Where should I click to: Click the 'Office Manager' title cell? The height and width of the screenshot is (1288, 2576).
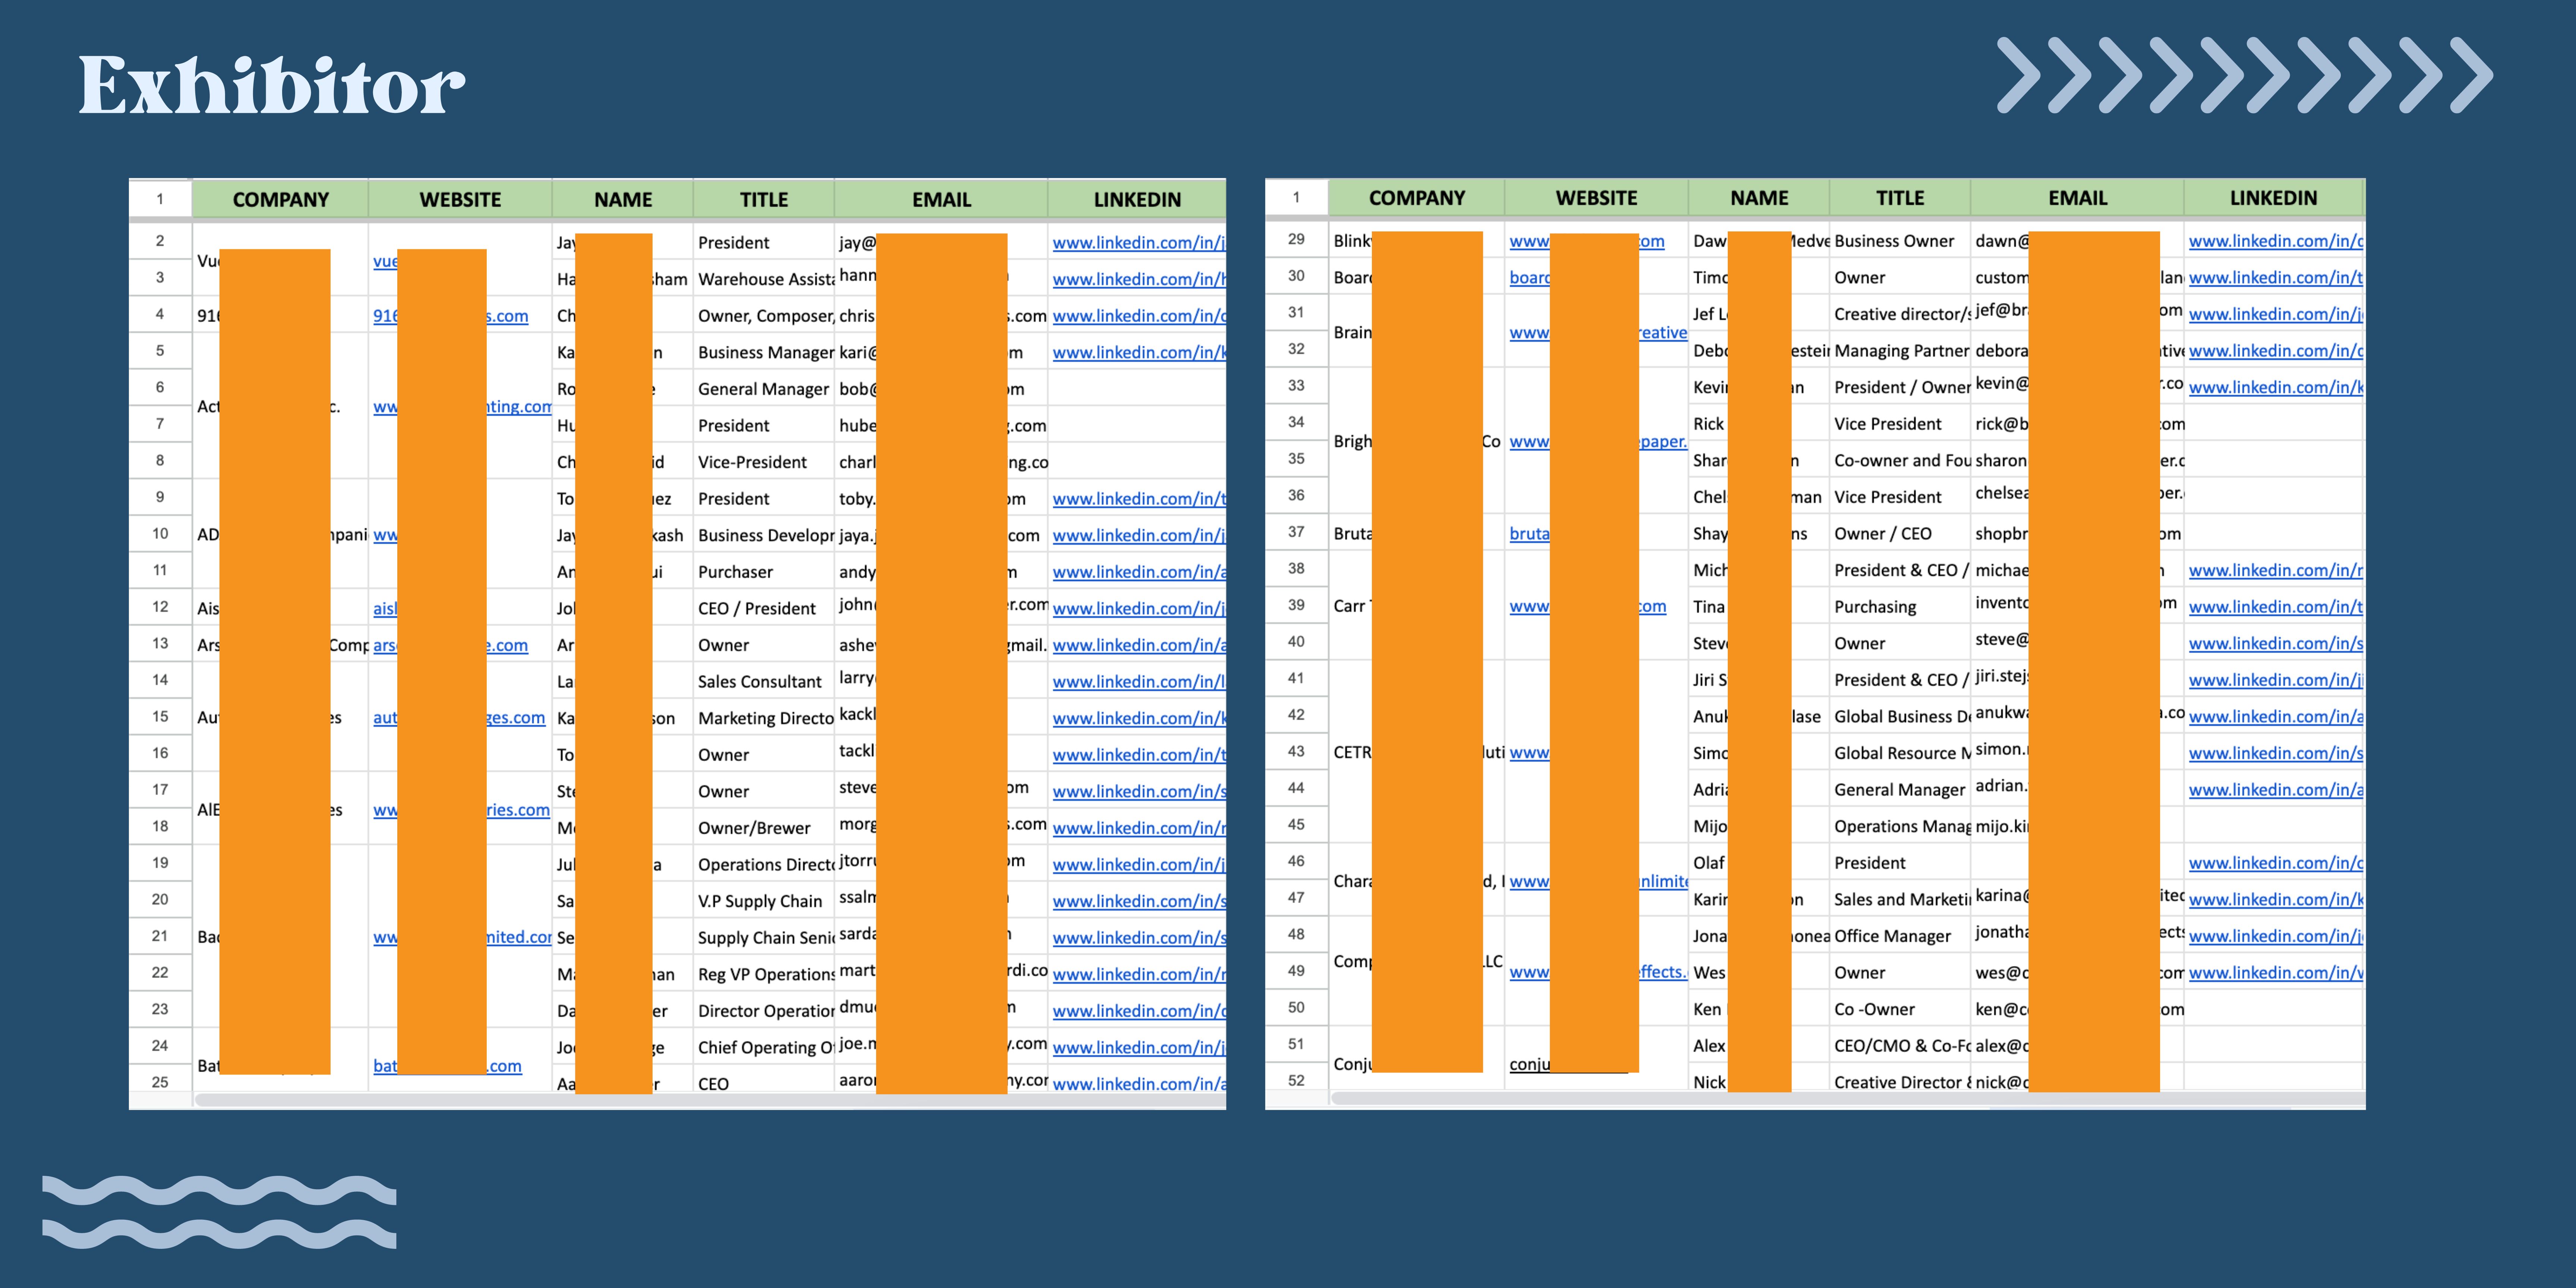pyautogui.click(x=1892, y=936)
